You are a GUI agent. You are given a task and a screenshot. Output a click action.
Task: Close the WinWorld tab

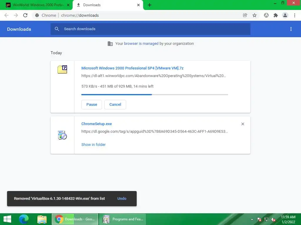pyautogui.click(x=68, y=5)
